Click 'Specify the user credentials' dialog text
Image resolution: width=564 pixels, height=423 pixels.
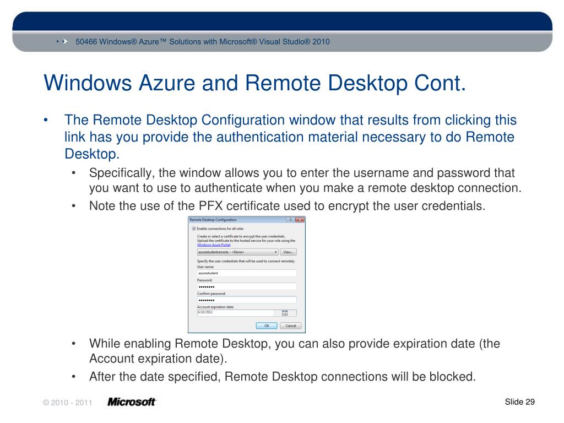point(246,261)
